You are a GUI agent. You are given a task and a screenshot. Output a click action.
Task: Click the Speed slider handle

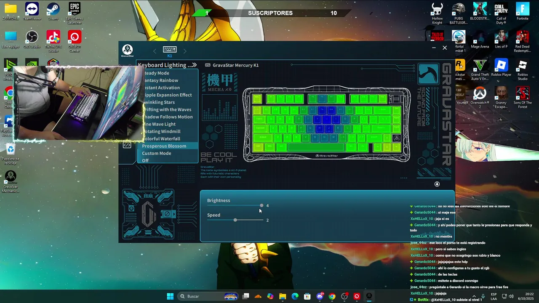pos(235,220)
